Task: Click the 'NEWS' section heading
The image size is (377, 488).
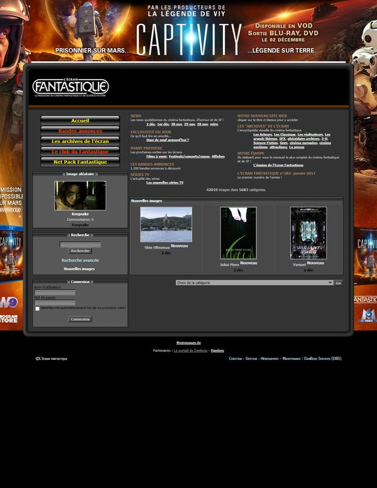Action: pyautogui.click(x=136, y=116)
